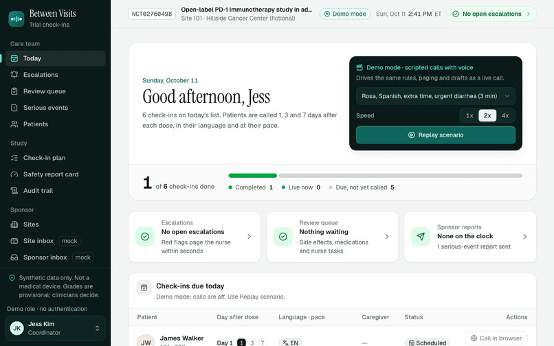Toggle the Demo mode pill in header
Viewport: 554px width, 346px height.
tap(345, 14)
